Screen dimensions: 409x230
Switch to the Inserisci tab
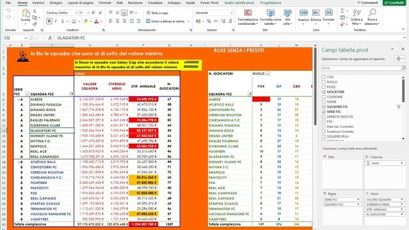[x=38, y=3]
